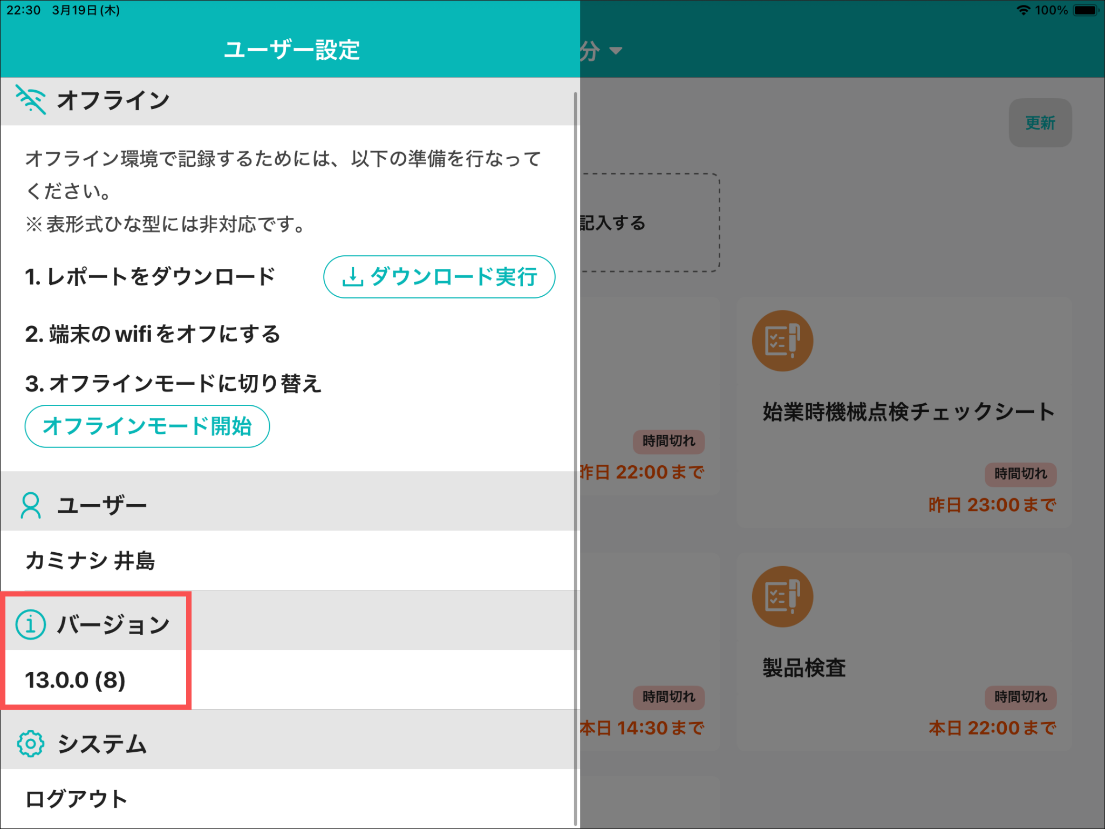Click the battery status icon
The width and height of the screenshot is (1105, 829).
[1086, 10]
